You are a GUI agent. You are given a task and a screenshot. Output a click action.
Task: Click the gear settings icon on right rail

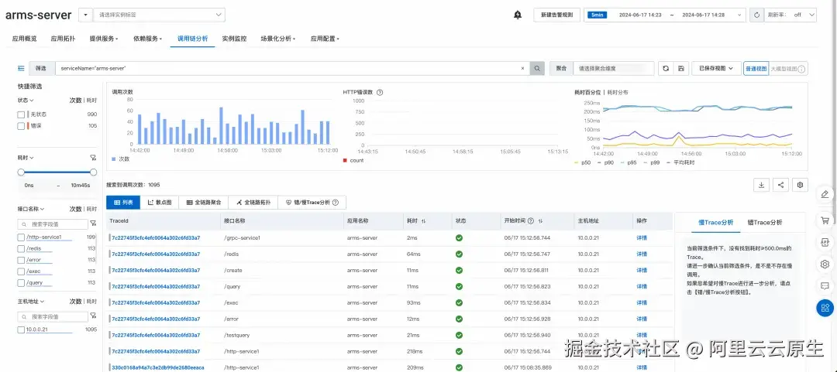(825, 264)
